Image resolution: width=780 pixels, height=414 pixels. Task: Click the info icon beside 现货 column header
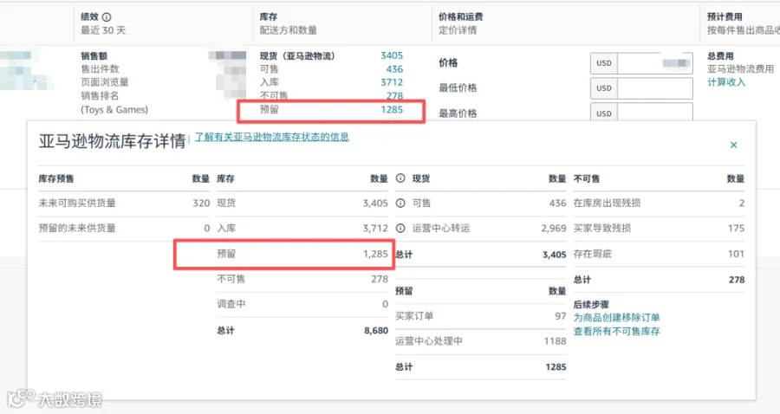400,178
